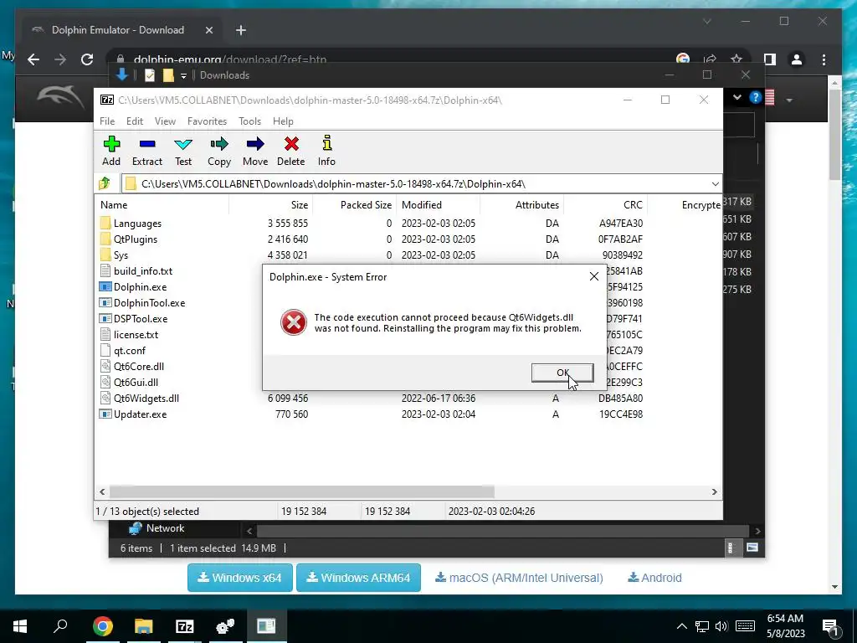857x643 pixels.
Task: Bookmark this page with the star icon
Action: click(x=736, y=59)
